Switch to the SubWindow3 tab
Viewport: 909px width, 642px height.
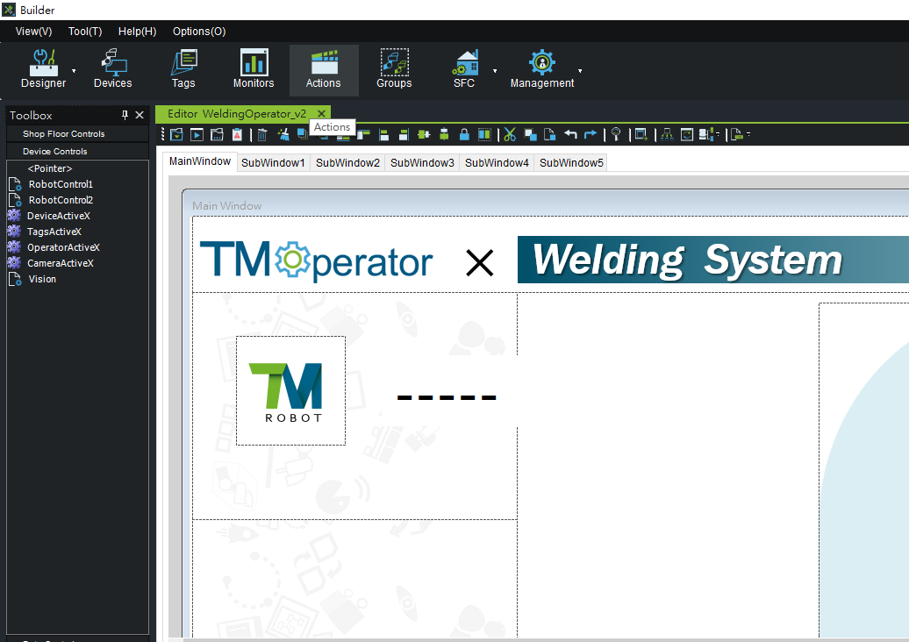coord(422,163)
